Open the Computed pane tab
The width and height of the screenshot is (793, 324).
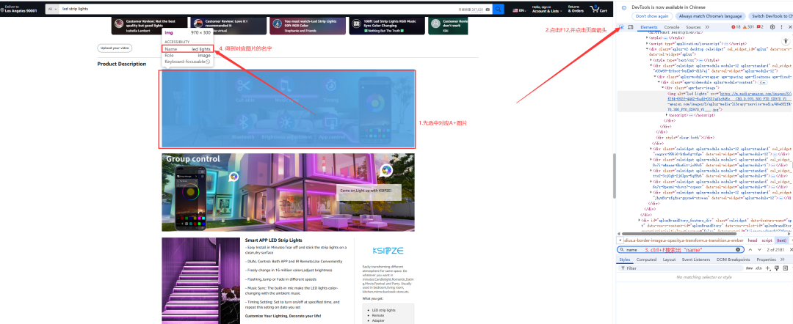(646, 259)
